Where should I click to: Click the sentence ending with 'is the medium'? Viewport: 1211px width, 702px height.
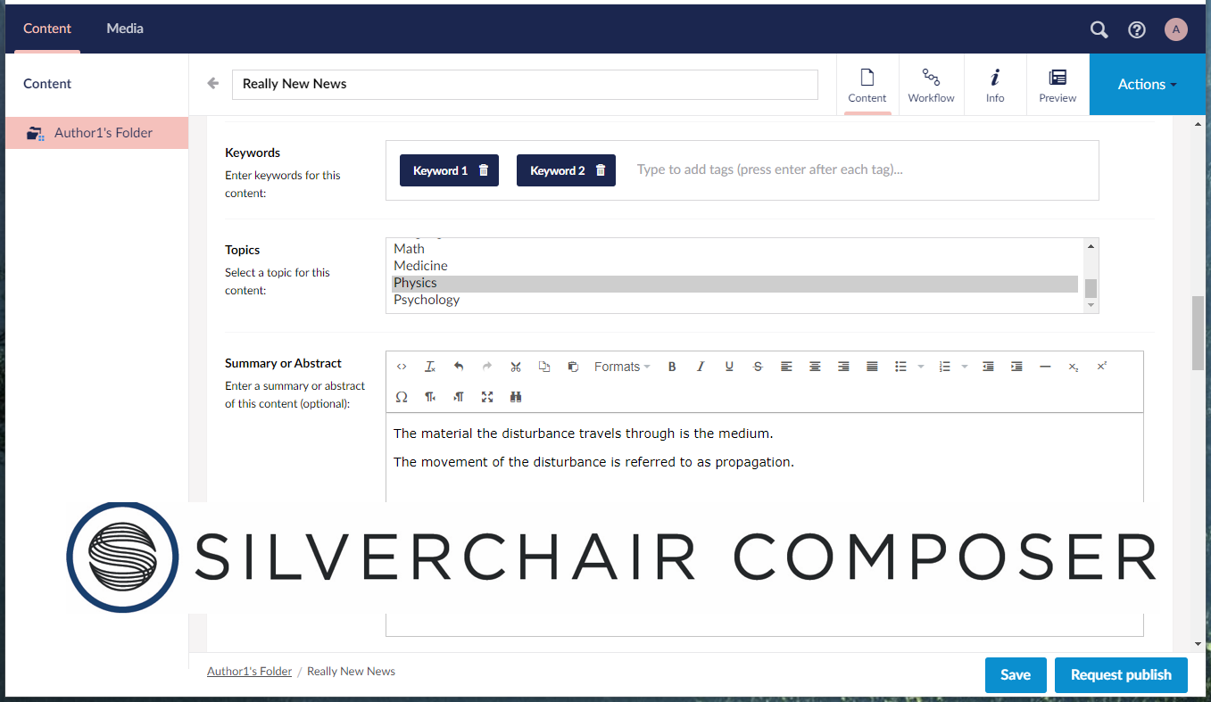pos(583,434)
